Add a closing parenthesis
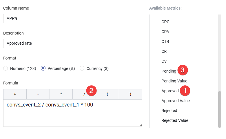 [x=130, y=94]
